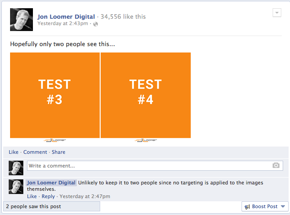Viewport: 290px width, 215px height.
Task: Open Jon Loomer Digital page name in header
Action: click(66, 17)
